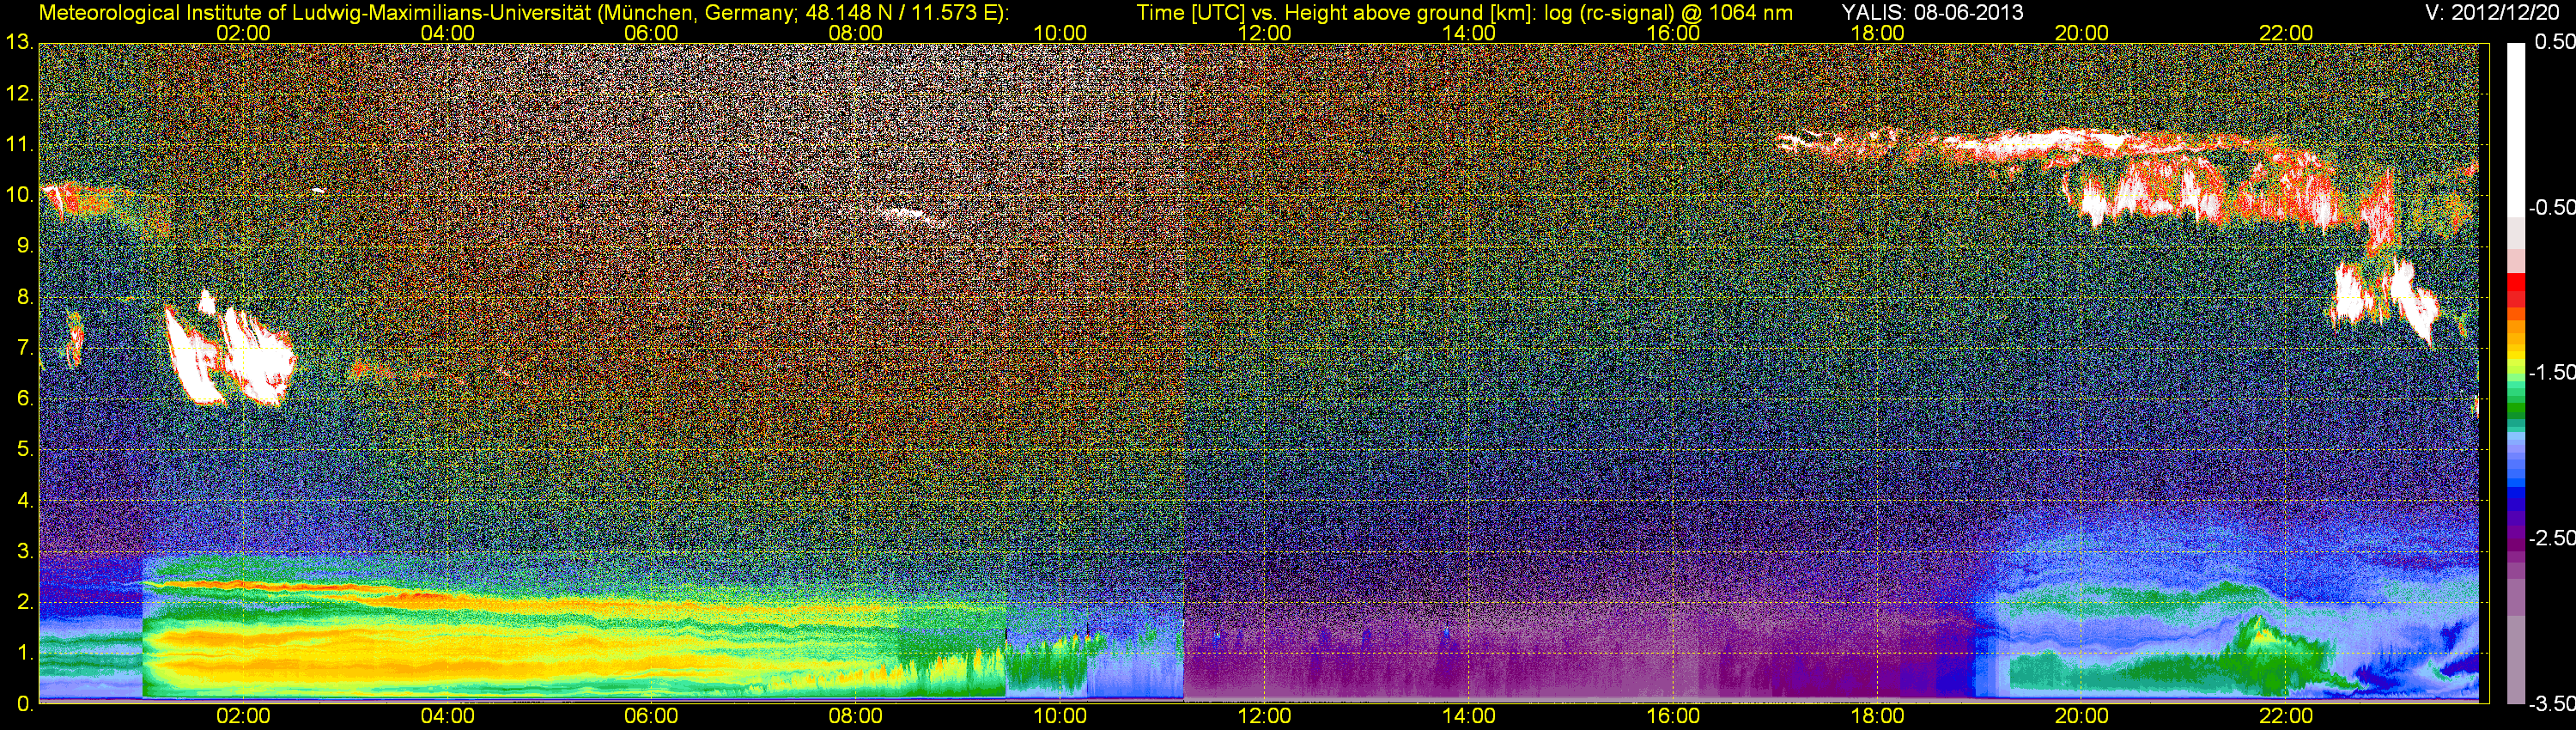Click the 13 km height axis label
This screenshot has height=730, width=2576.
(19, 43)
